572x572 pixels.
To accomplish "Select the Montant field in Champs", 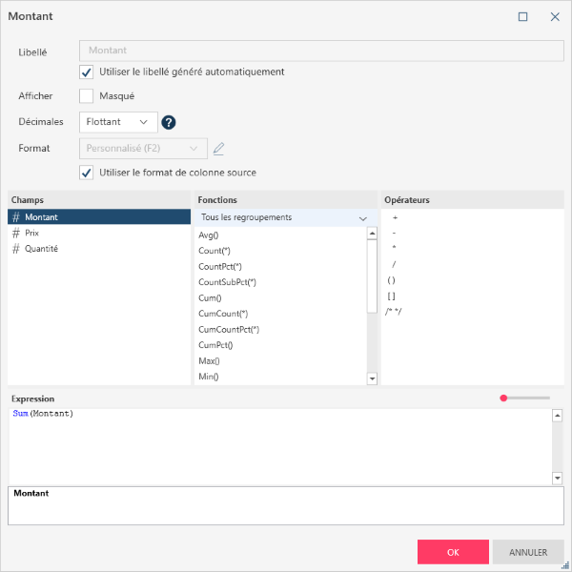I will tap(42, 217).
